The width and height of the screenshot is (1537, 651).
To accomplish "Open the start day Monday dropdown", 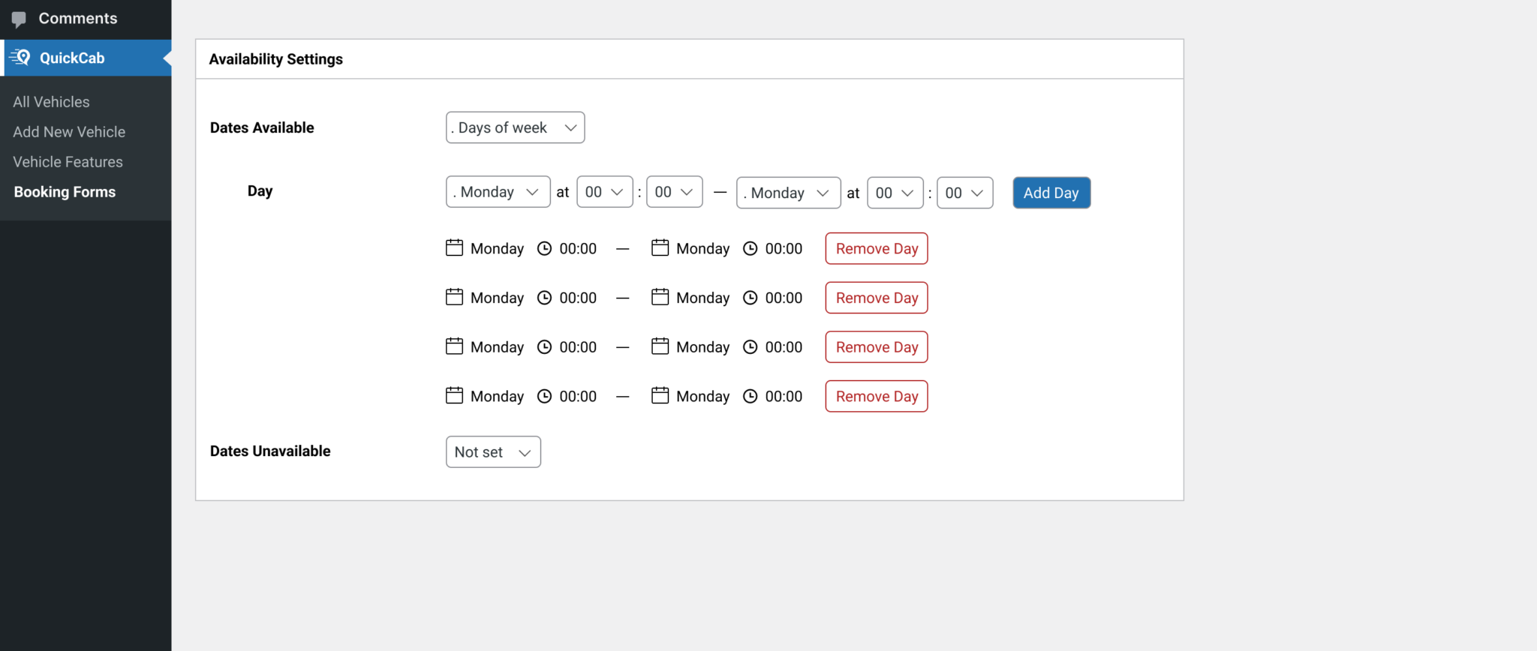I will tap(498, 192).
